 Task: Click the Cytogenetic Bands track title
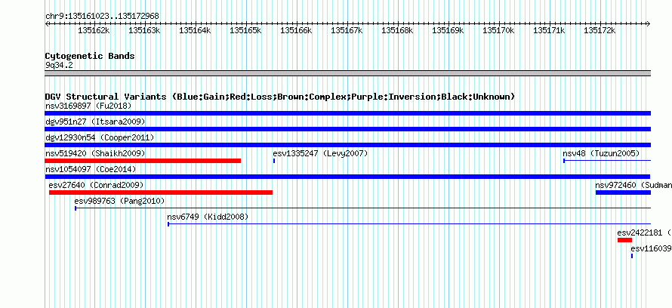click(x=90, y=56)
